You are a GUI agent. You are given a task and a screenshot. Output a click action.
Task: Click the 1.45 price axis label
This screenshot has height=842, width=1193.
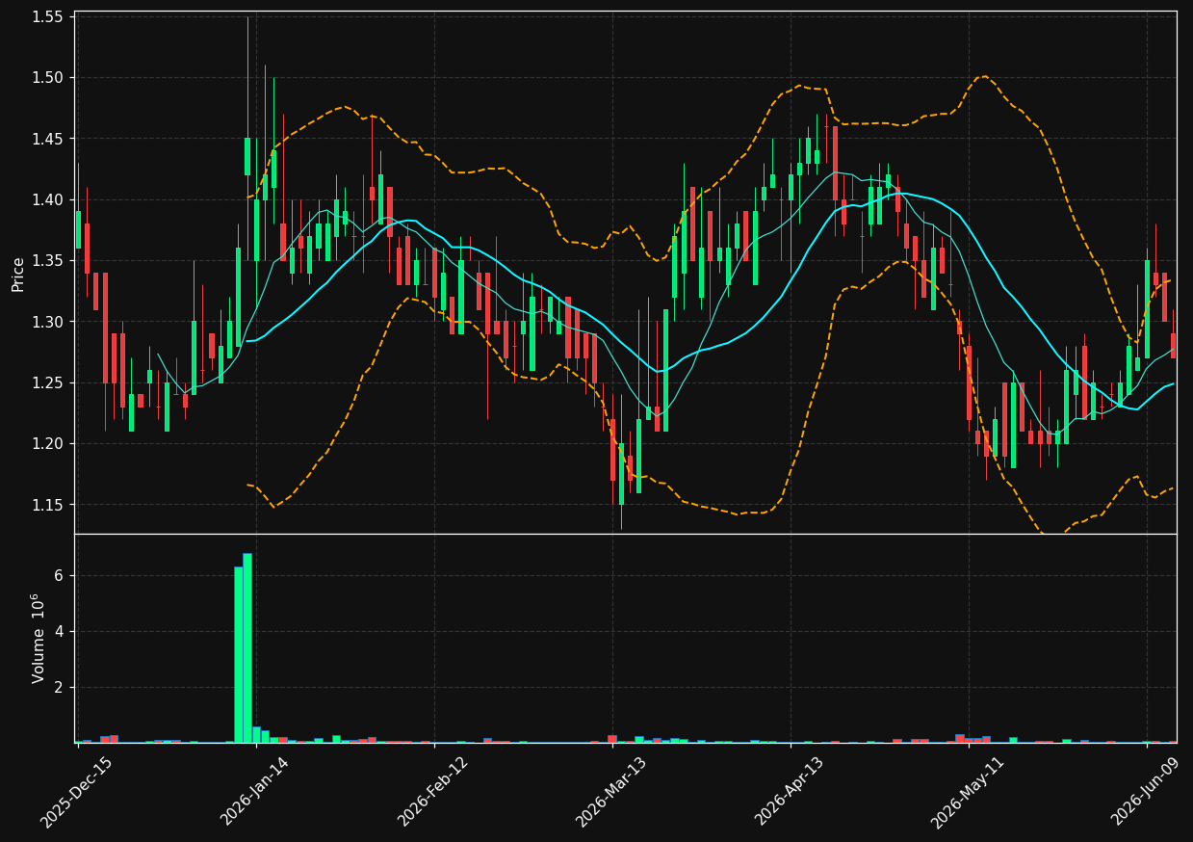[x=47, y=139]
